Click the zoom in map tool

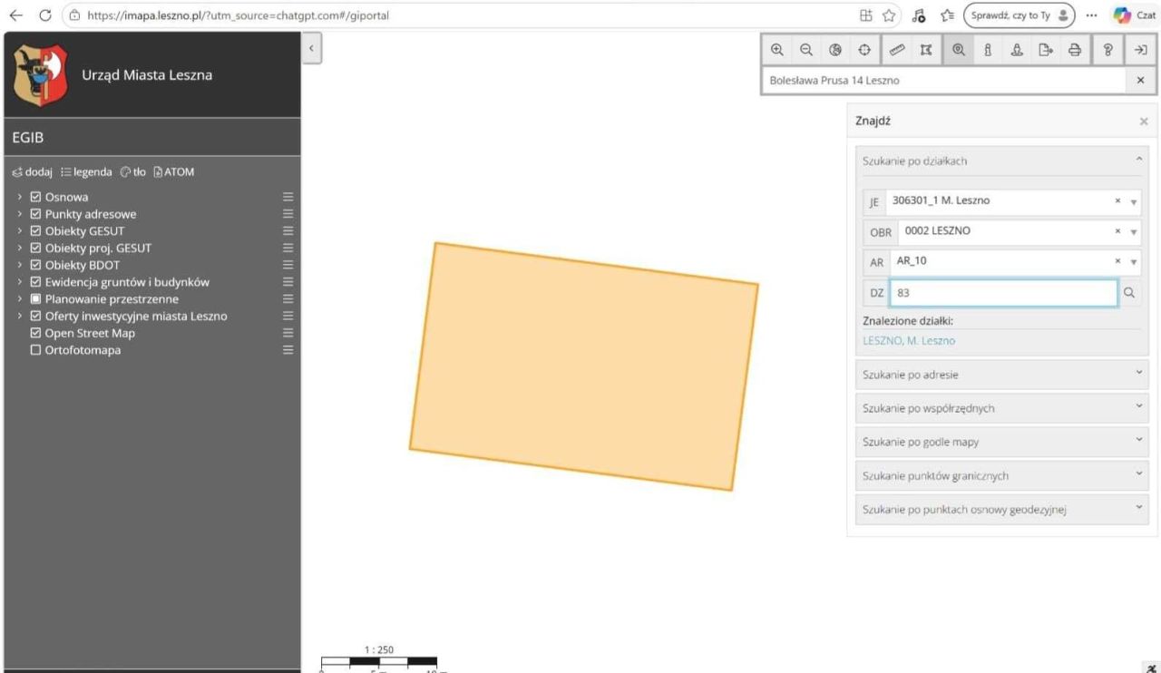click(777, 51)
